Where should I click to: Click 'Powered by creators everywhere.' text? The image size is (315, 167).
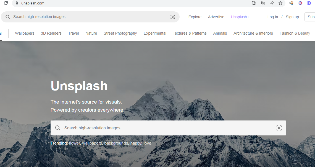(87, 110)
